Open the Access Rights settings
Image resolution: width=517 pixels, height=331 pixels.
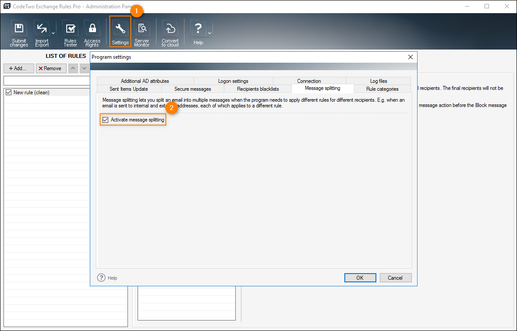(x=92, y=33)
